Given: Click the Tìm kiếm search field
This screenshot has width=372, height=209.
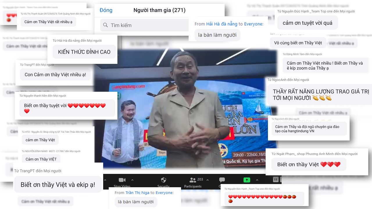Looking at the screenshot, I should (144, 25).
